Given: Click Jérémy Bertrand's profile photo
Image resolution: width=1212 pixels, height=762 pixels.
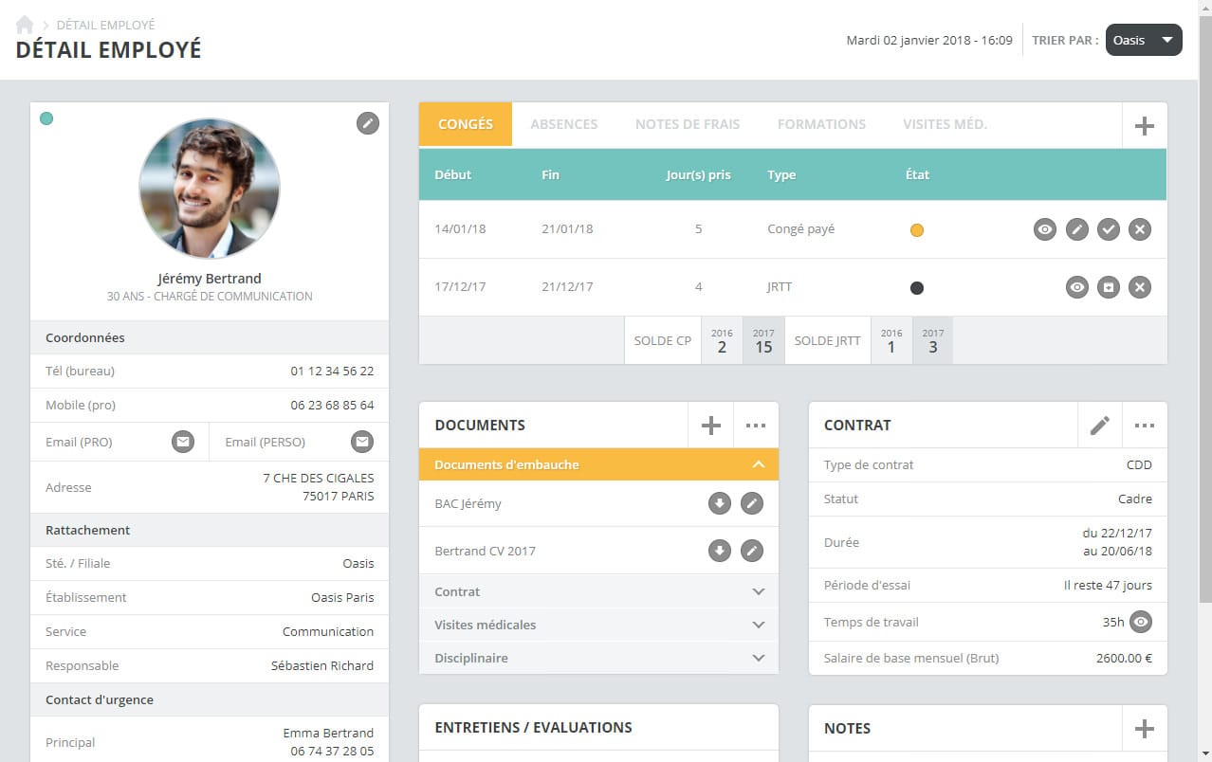Looking at the screenshot, I should 210,188.
